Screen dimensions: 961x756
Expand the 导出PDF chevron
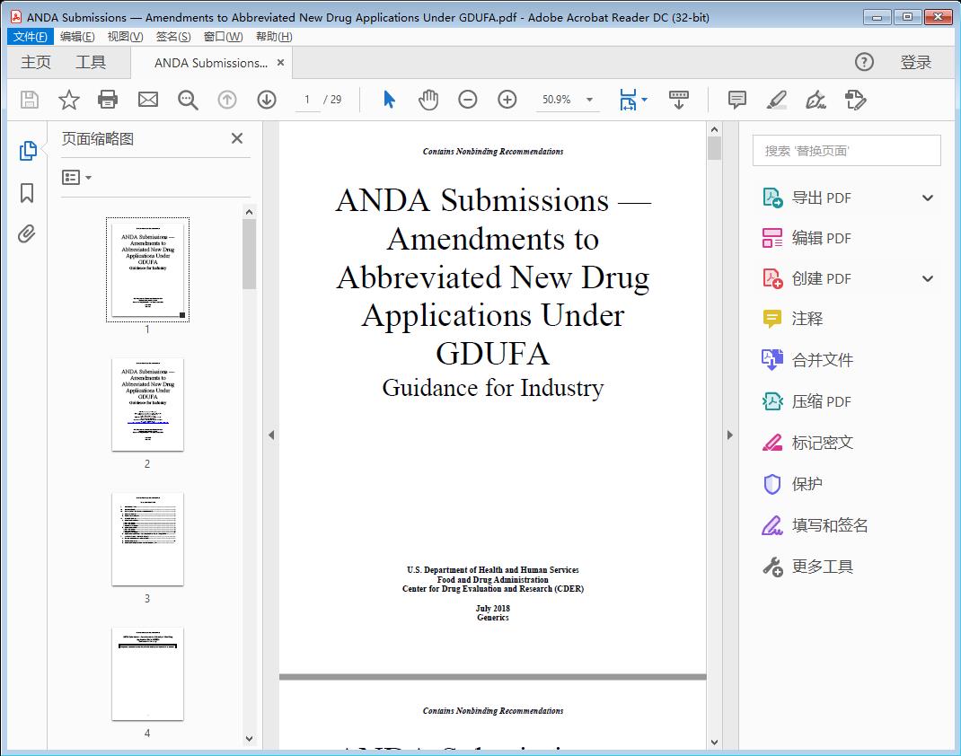point(927,197)
